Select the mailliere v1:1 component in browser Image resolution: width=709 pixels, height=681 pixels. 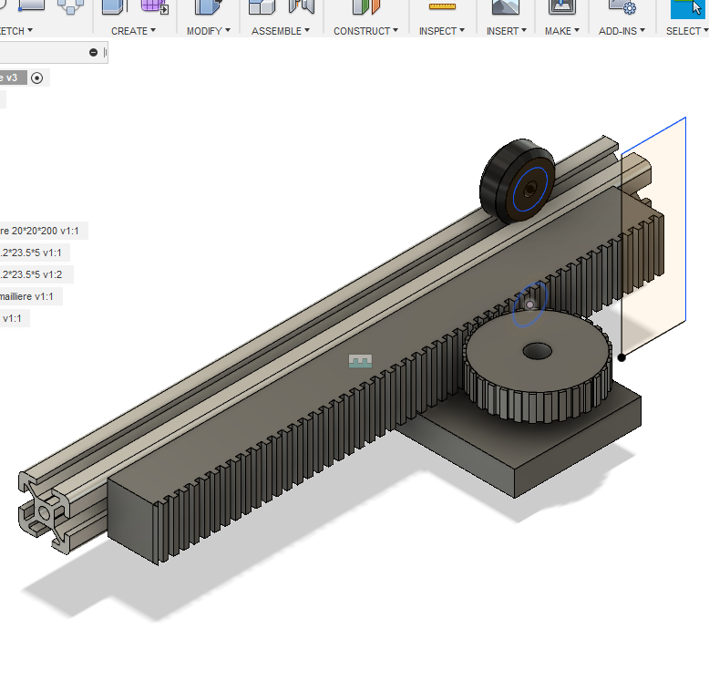coord(27,296)
